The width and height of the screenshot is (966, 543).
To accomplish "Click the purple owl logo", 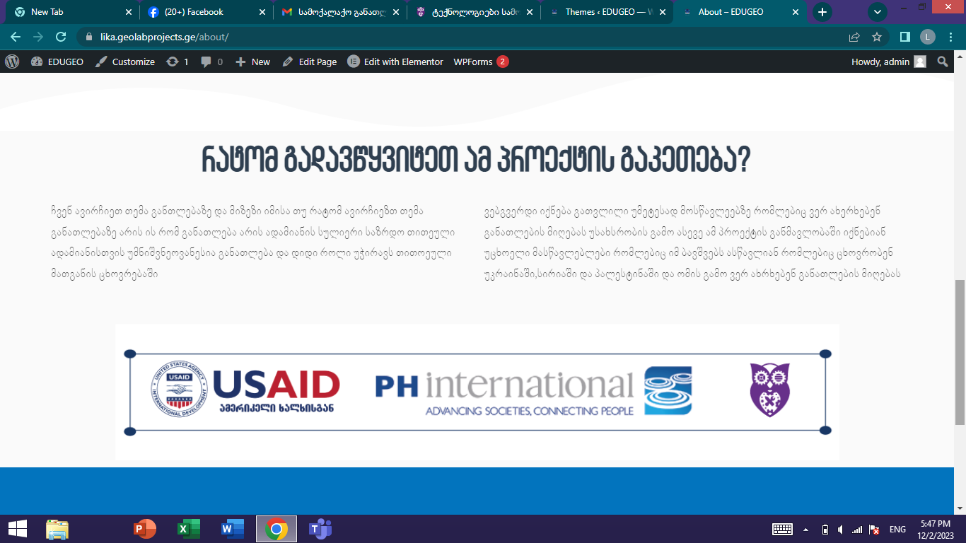I will (770, 390).
